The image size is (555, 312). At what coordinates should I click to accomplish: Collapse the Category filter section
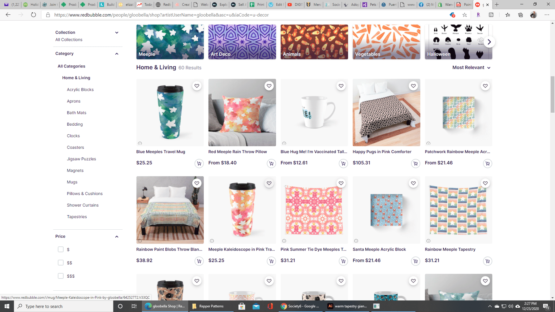click(117, 54)
